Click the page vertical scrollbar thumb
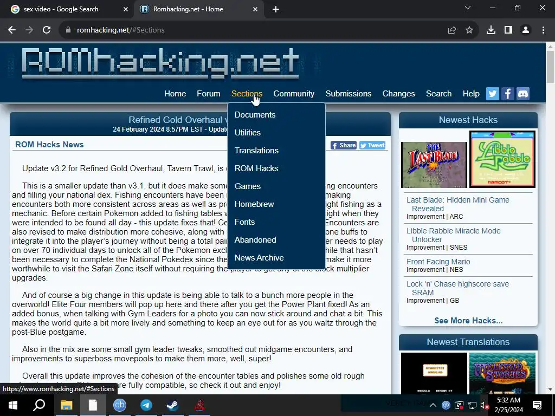This screenshot has width=555, height=416. [x=550, y=67]
